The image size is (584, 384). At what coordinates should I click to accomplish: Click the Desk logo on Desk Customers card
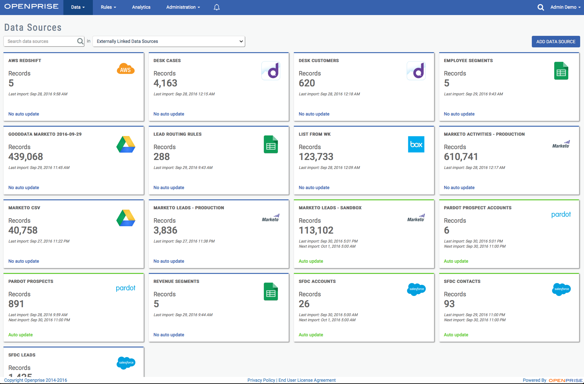point(416,71)
